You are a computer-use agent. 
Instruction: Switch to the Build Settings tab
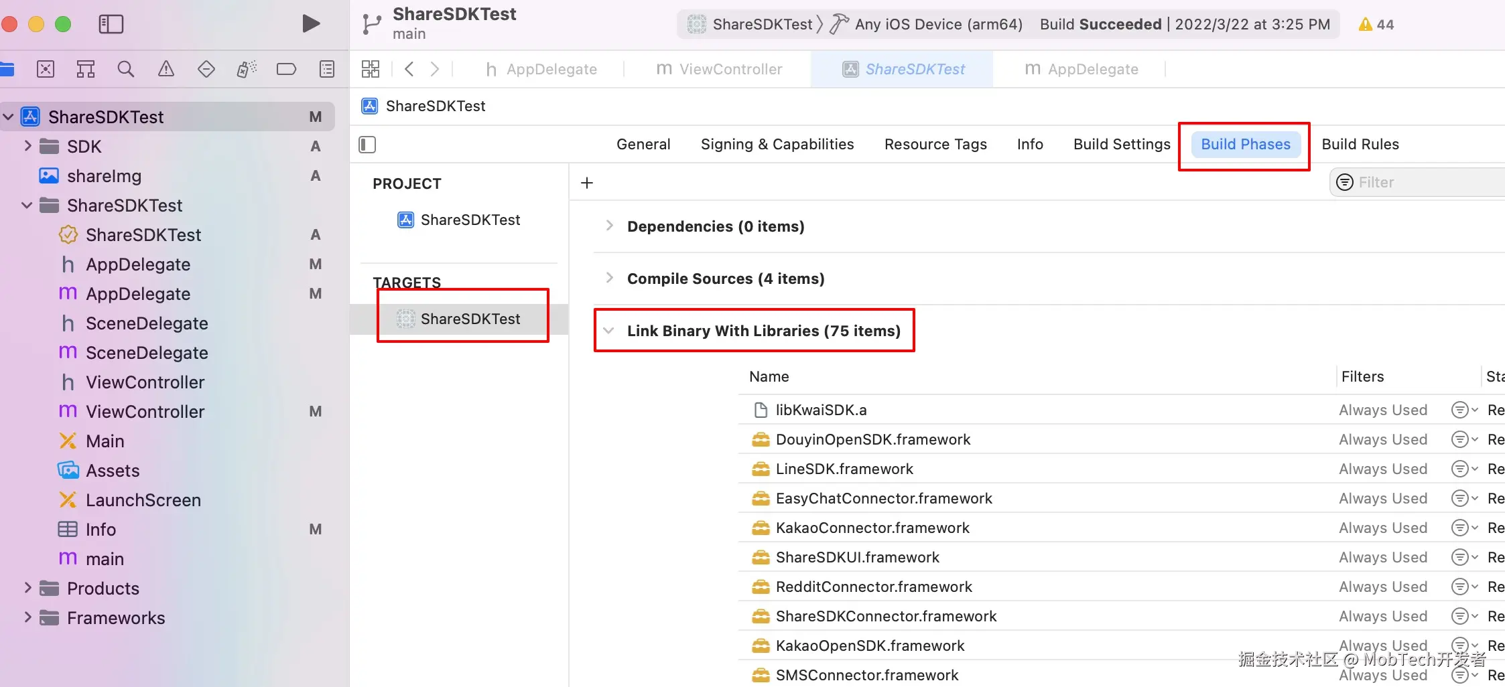click(x=1122, y=145)
